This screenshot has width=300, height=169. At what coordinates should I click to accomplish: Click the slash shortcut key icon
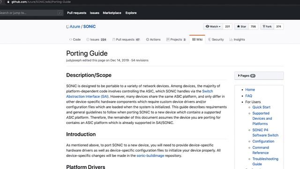click(x=60, y=13)
